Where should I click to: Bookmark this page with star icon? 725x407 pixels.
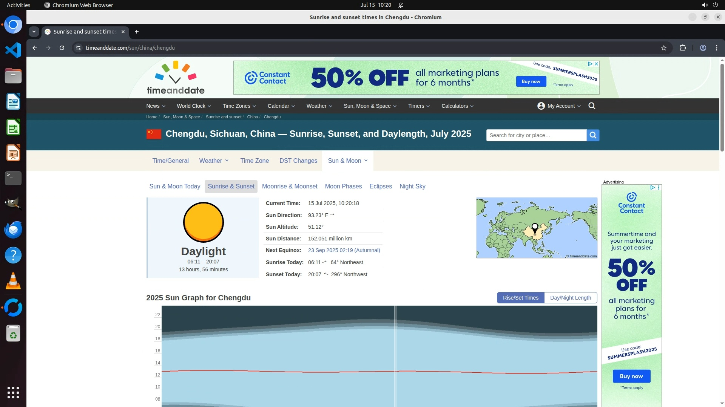pos(664,48)
